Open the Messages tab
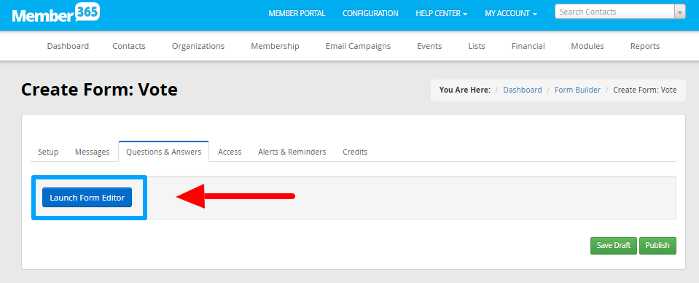The image size is (699, 283). [x=93, y=152]
